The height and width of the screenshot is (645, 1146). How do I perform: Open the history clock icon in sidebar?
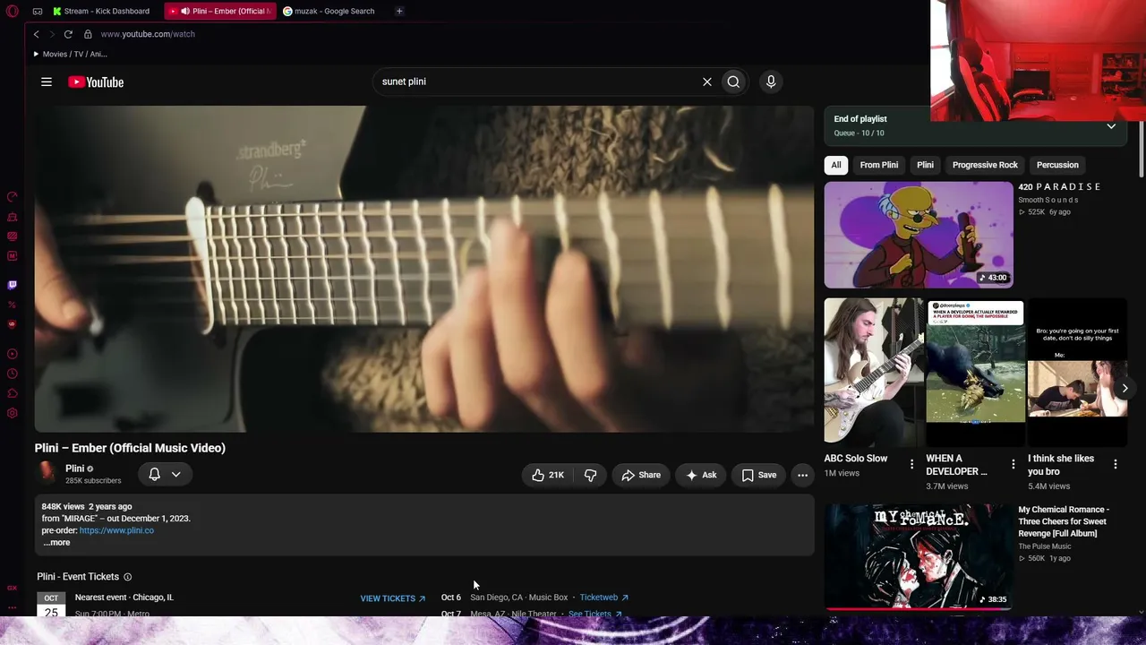pyautogui.click(x=12, y=374)
